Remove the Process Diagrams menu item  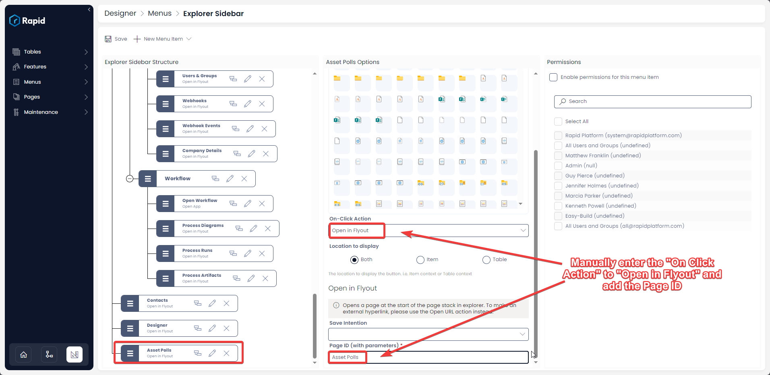point(268,229)
